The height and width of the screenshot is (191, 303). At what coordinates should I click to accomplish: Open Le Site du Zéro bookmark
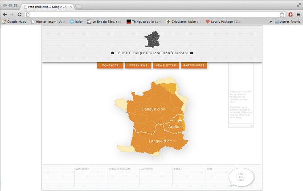[x=104, y=22]
